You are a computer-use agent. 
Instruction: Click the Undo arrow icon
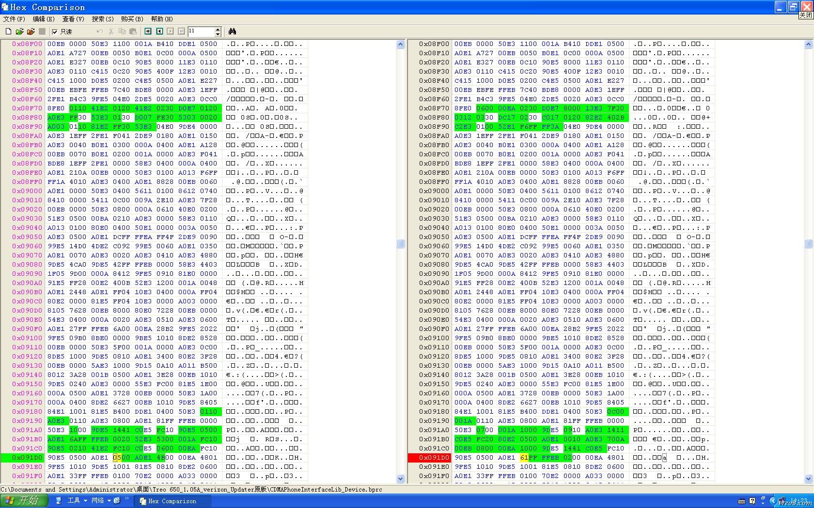point(100,31)
